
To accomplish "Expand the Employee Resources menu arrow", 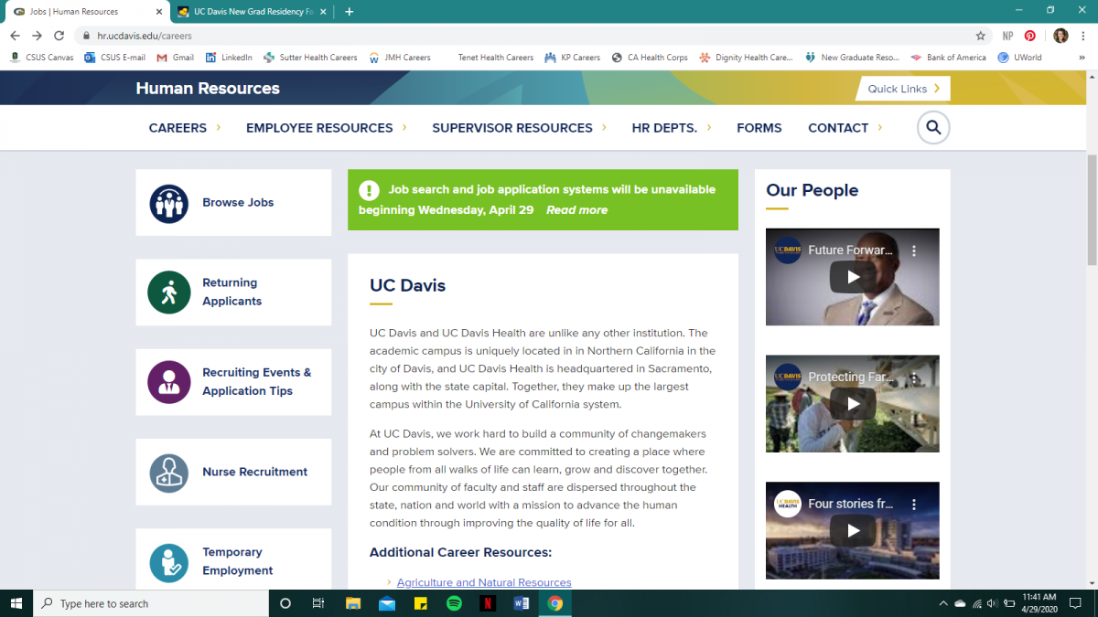I will 404,128.
